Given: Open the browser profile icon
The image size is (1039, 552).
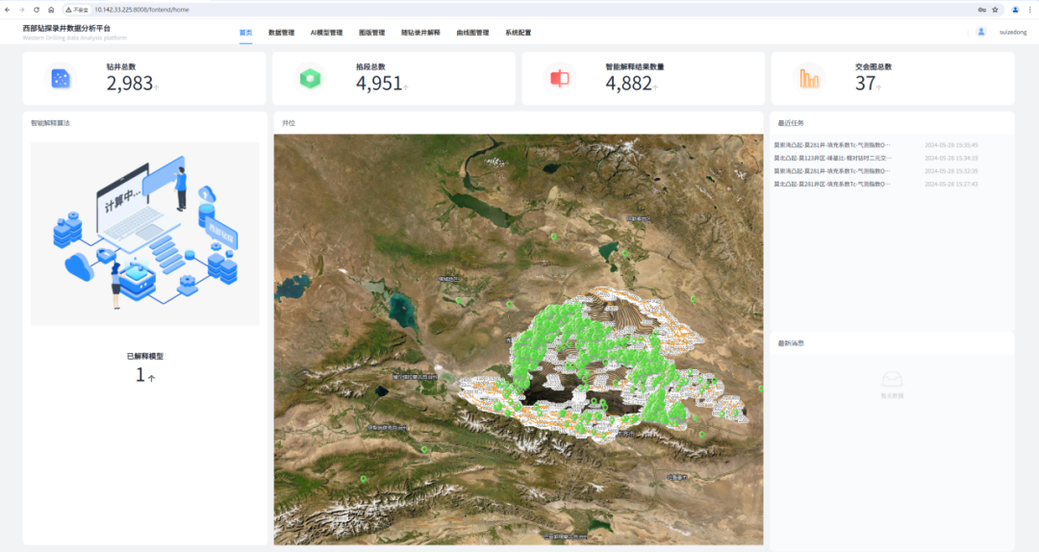Looking at the screenshot, I should click(1015, 10).
